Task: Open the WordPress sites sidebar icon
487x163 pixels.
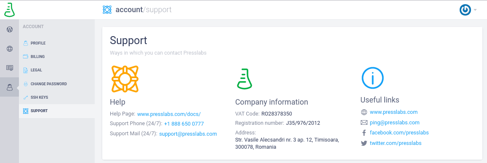Action: [x=10, y=29]
